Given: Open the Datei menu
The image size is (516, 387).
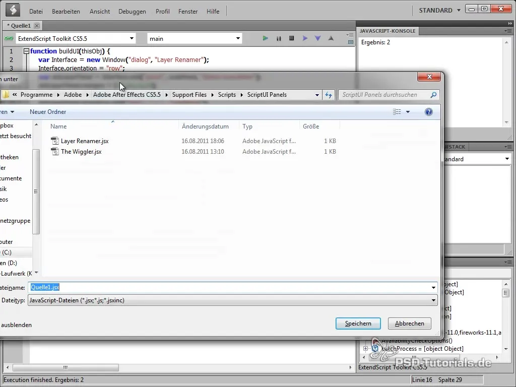Looking at the screenshot, I should (x=36, y=11).
